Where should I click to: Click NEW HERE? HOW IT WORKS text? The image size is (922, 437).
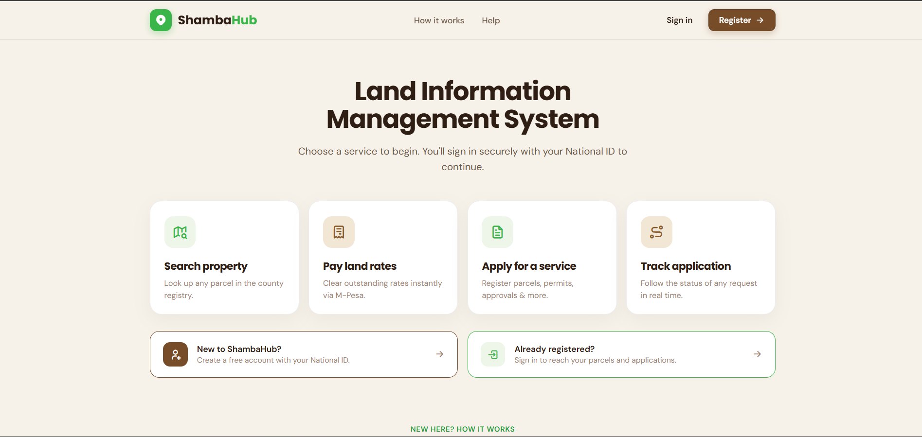(x=462, y=429)
